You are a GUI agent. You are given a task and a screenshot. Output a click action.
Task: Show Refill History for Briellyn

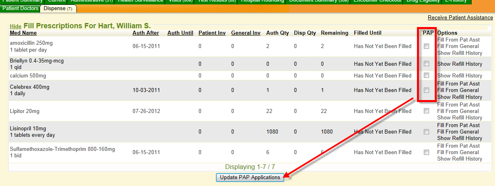pyautogui.click(x=459, y=64)
